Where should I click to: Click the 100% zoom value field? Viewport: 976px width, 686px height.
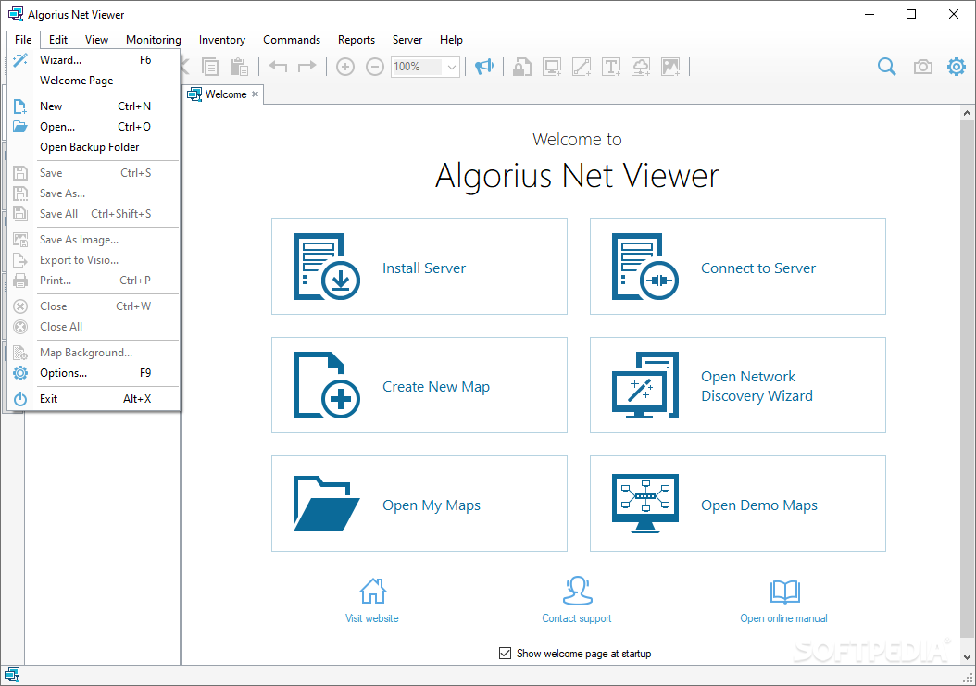tap(417, 67)
